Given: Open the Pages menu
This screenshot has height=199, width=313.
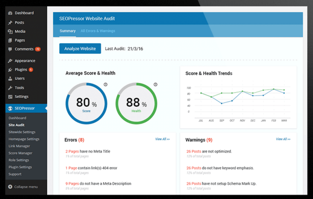Looking at the screenshot, I should pyautogui.click(x=20, y=40).
